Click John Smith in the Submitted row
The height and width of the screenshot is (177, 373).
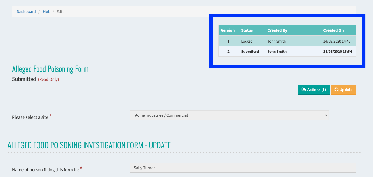tap(293, 52)
